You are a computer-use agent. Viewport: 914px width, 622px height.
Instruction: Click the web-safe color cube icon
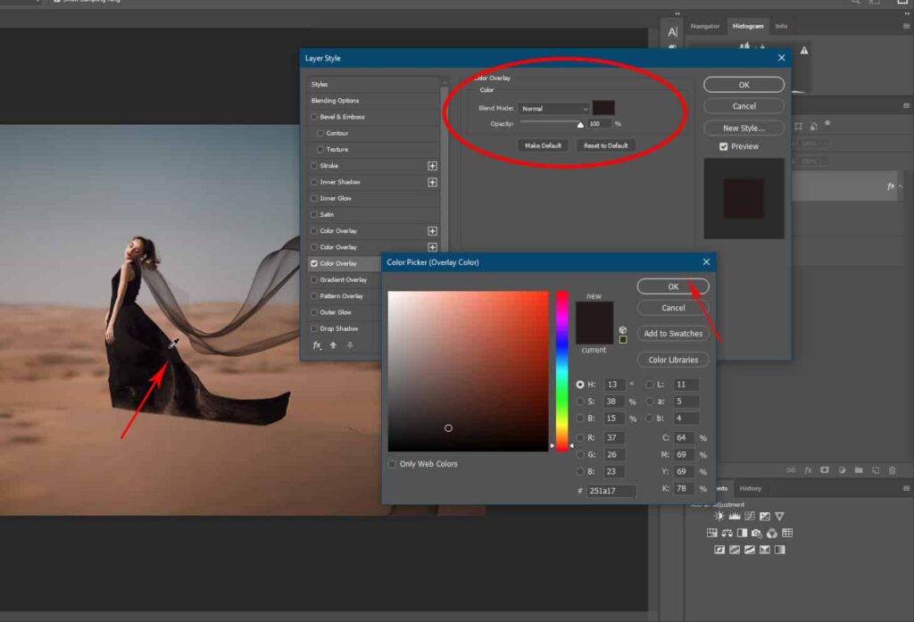click(x=622, y=330)
